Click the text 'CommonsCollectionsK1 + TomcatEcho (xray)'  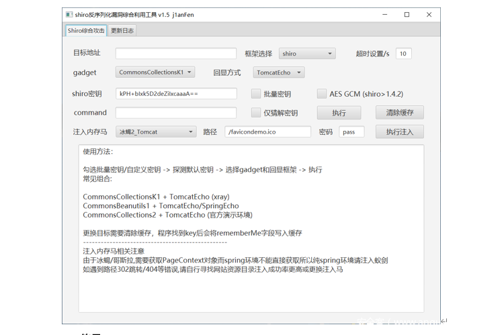click(156, 197)
